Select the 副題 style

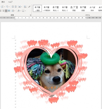(x=83, y=8)
